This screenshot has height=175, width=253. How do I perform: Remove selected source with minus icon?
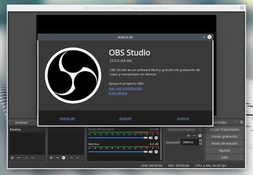pyautogui.click(x=57, y=158)
